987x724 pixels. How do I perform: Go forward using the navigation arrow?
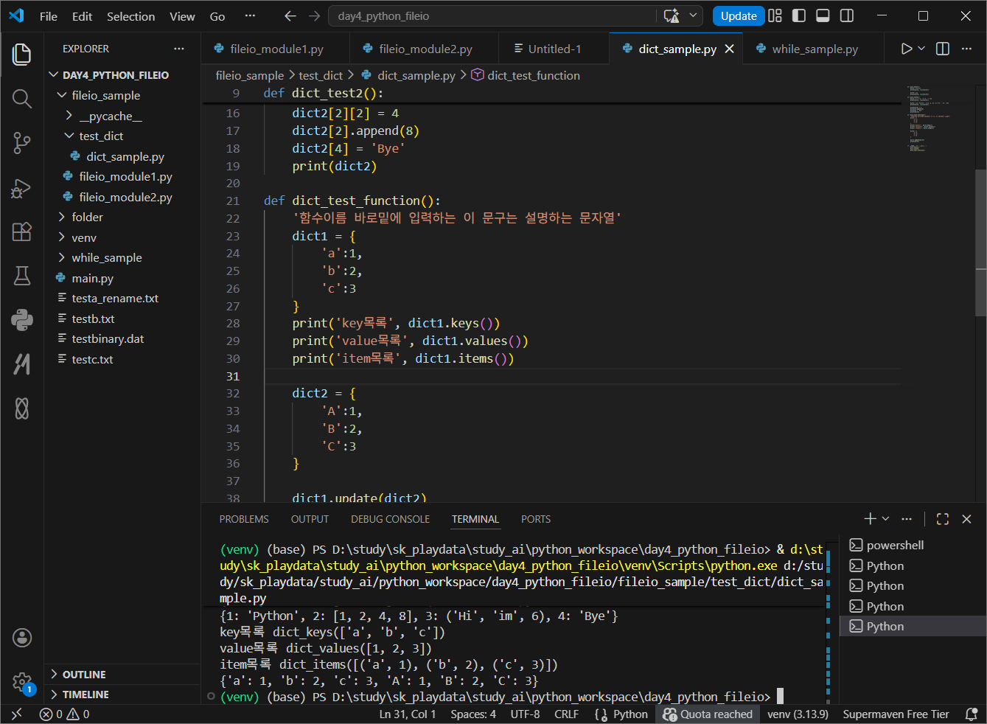tap(315, 16)
